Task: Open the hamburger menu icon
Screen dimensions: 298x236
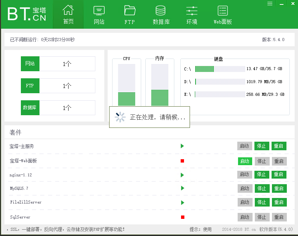Action: point(270,4)
